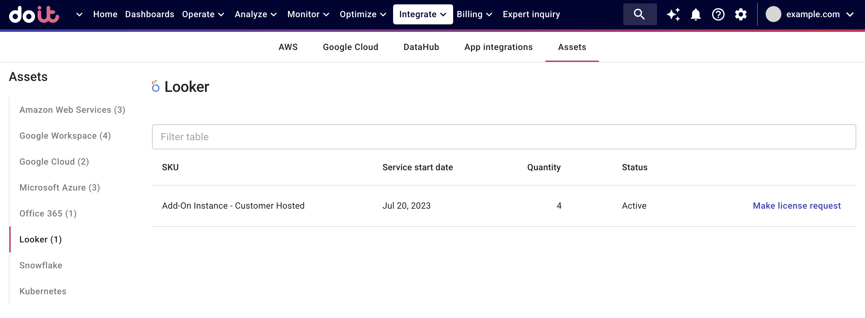Switch to the DataHub tab
The image size is (865, 318).
(421, 47)
